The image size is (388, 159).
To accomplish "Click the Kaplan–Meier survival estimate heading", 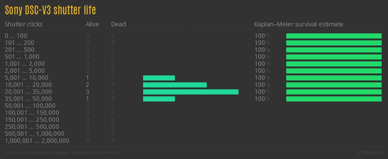I will (x=299, y=24).
